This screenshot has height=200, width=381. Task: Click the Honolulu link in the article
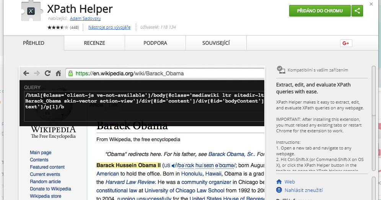pos(192,174)
